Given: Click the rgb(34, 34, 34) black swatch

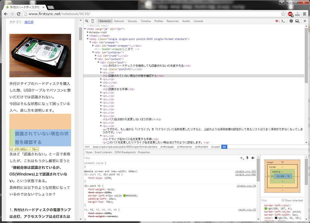Looking at the screenshot, I should (276, 218).
